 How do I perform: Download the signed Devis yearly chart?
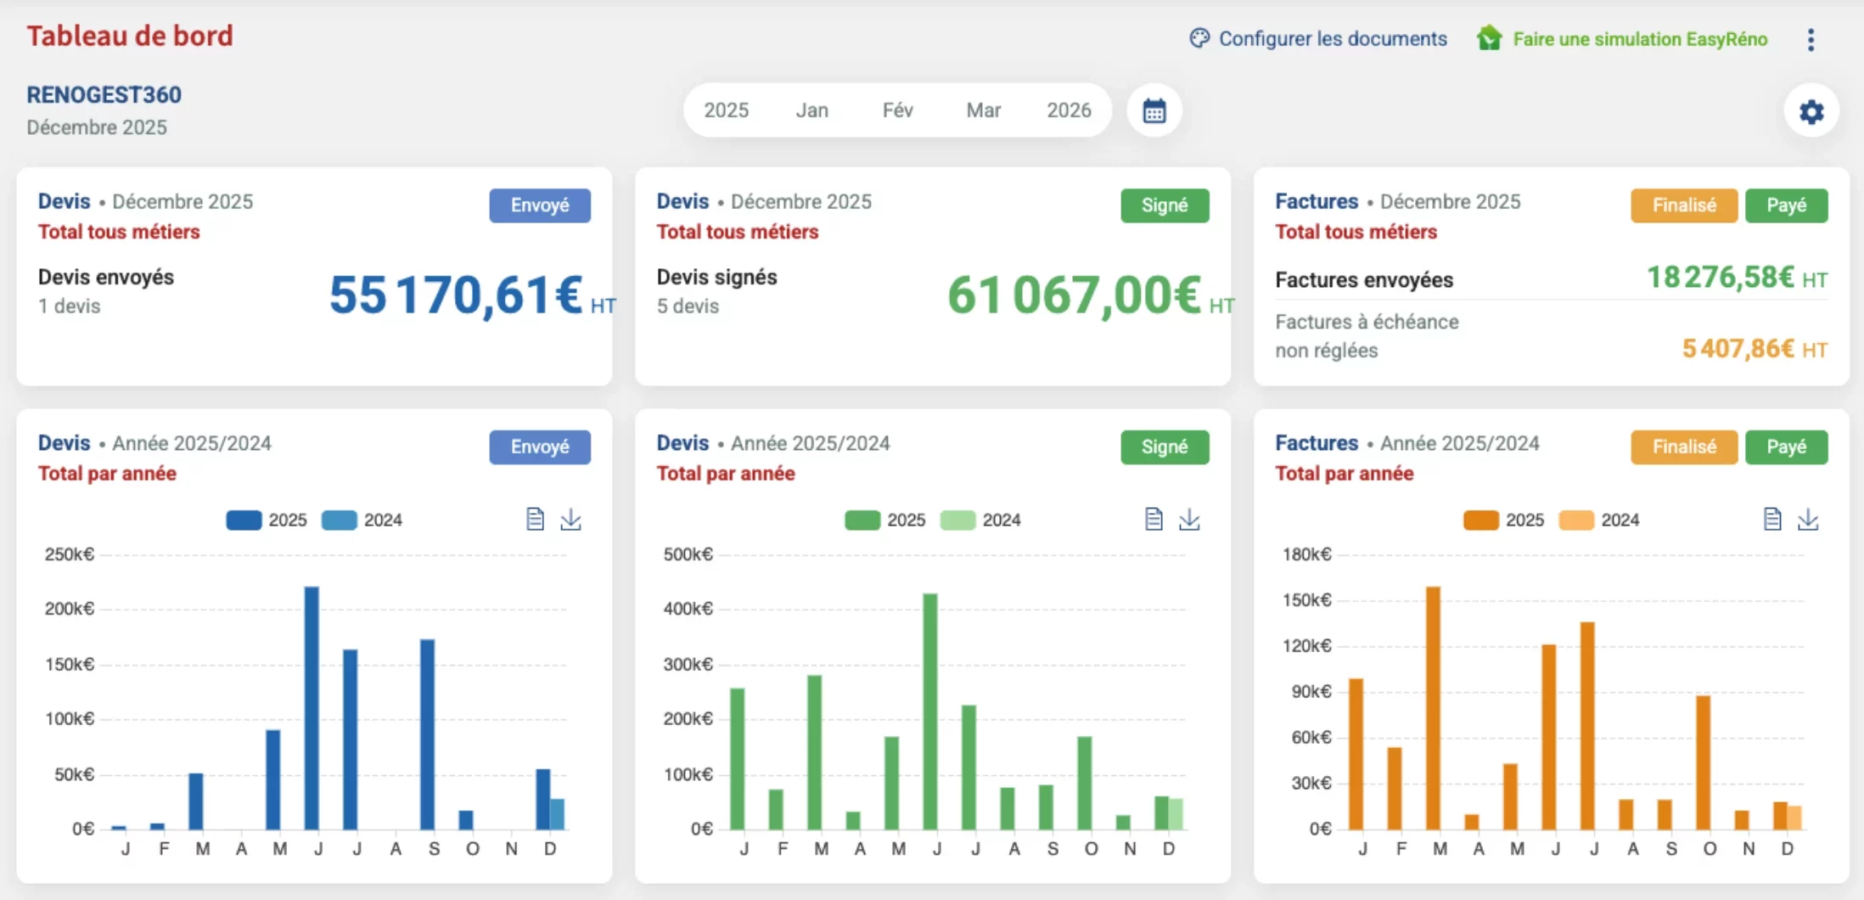(1189, 519)
